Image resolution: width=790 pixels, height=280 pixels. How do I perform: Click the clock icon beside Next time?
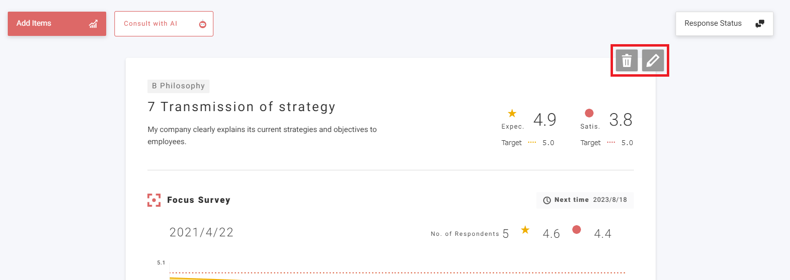coord(547,200)
